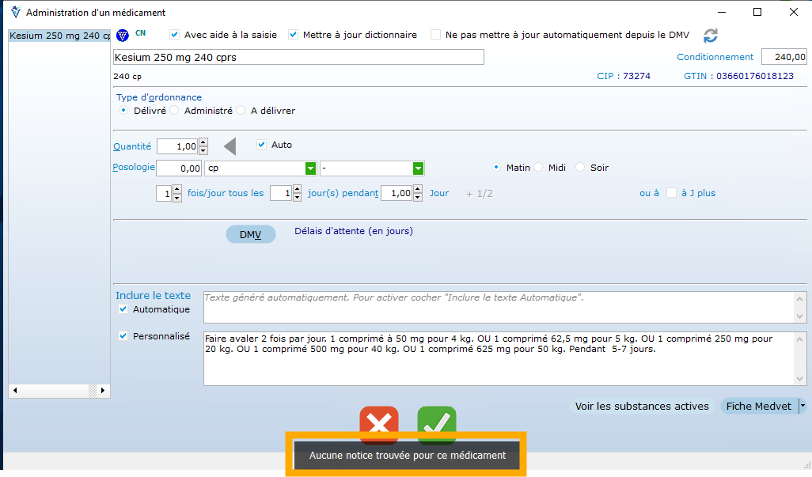Image resolution: width=812 pixels, height=477 pixels.
Task: Uncheck 'Mettre à jour dictionnaire'
Action: [x=293, y=35]
